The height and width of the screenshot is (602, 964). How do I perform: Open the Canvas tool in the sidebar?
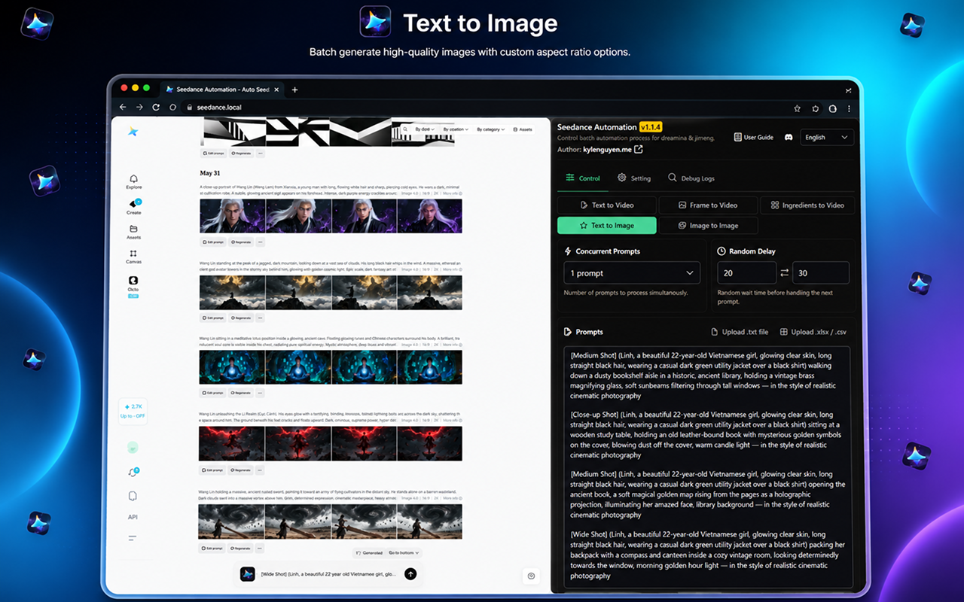(x=133, y=257)
